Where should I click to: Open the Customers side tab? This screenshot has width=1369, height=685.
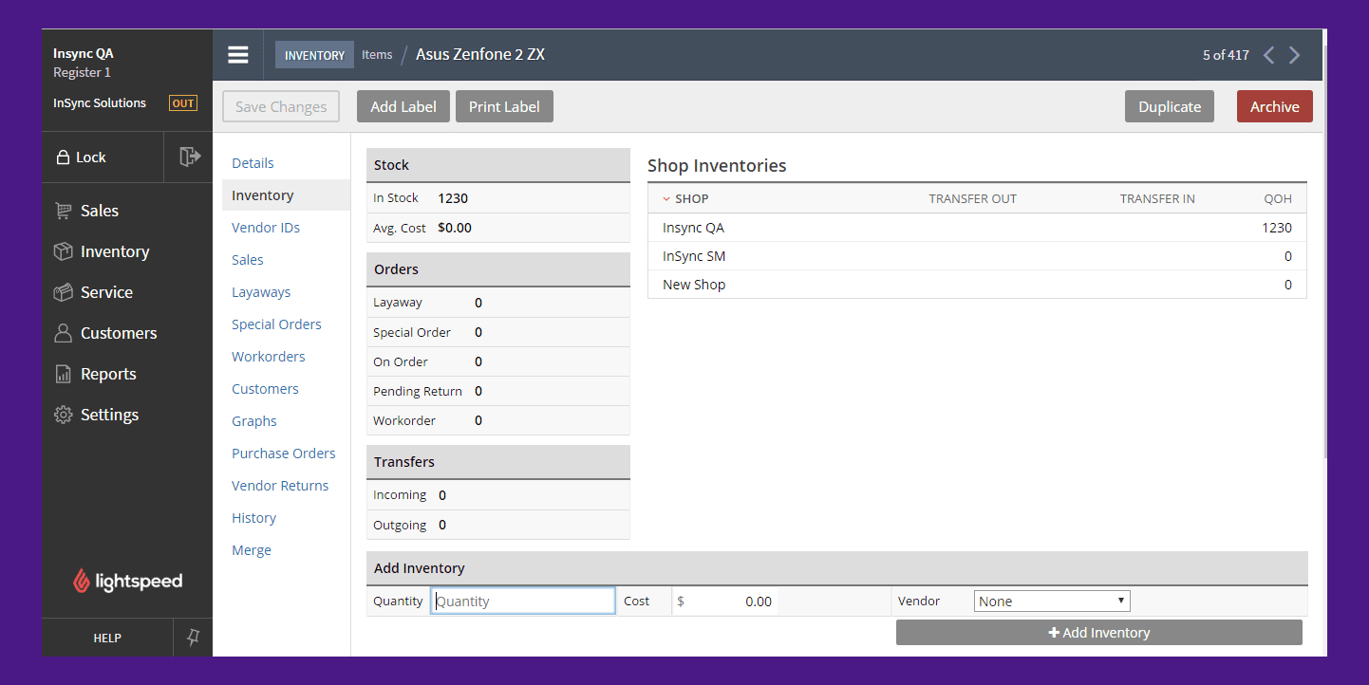[265, 389]
